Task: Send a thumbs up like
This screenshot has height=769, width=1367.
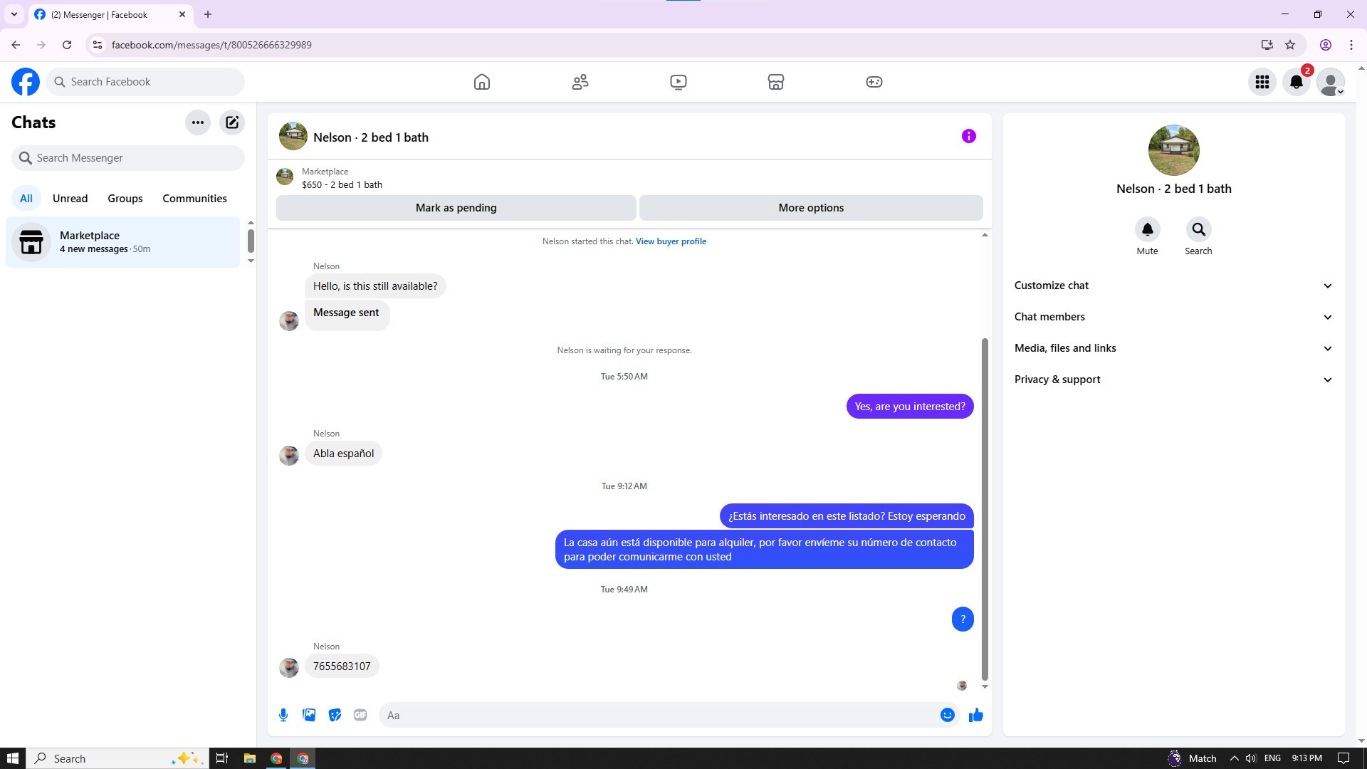Action: [975, 715]
